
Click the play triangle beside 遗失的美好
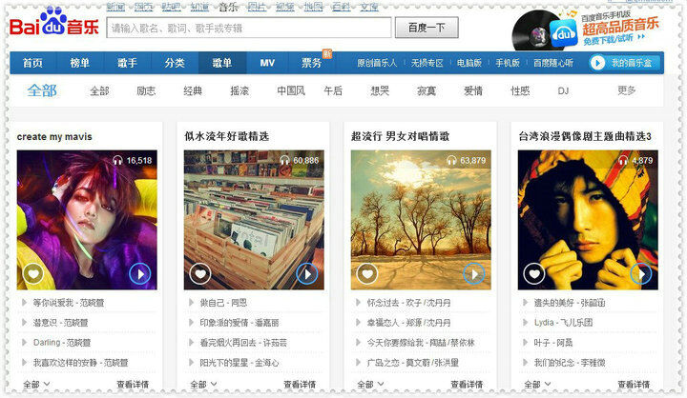pos(525,302)
